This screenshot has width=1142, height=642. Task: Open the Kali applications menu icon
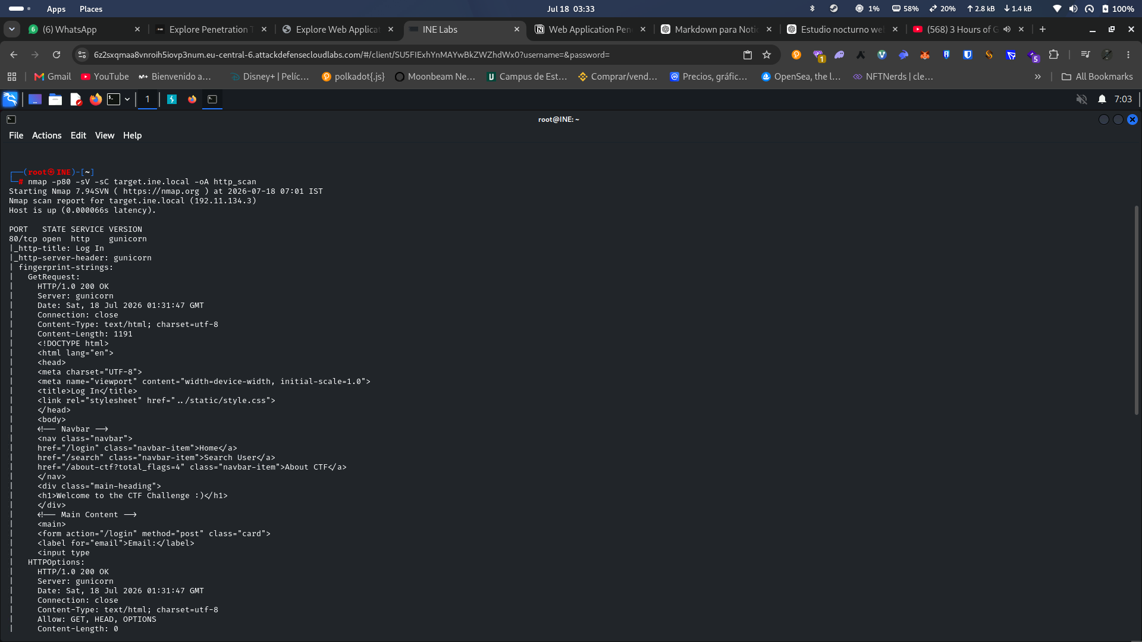pos(10,99)
